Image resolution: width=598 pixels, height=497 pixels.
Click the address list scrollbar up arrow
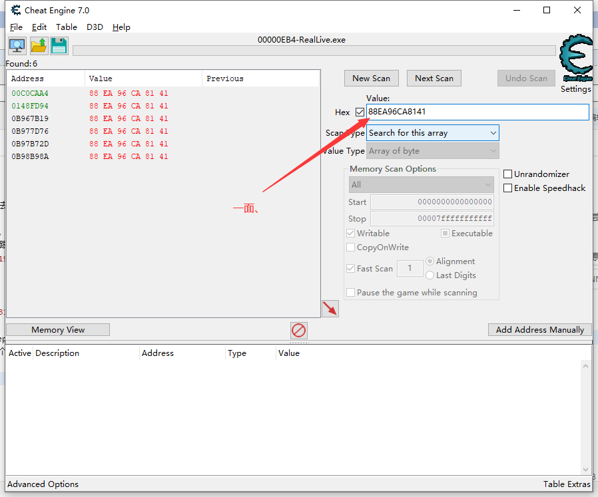point(585,366)
